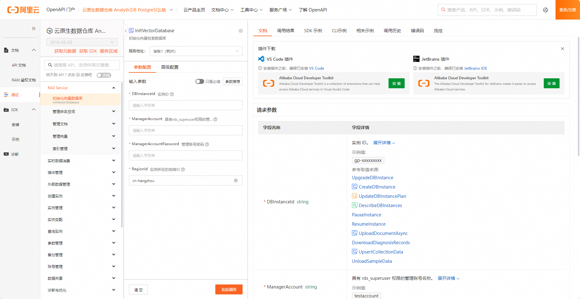This screenshot has width=580, height=299.
Task: Click the ManagerAccount input field
Action: click(186, 130)
